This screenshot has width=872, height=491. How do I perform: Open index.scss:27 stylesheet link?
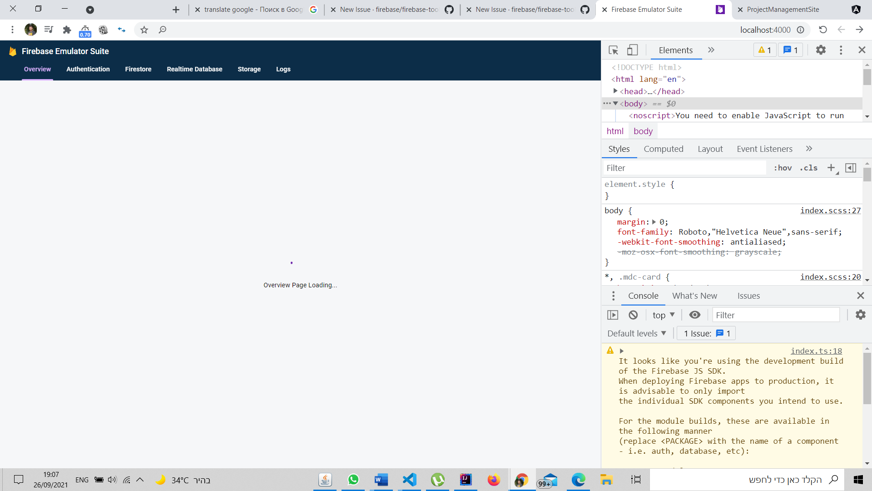(830, 210)
